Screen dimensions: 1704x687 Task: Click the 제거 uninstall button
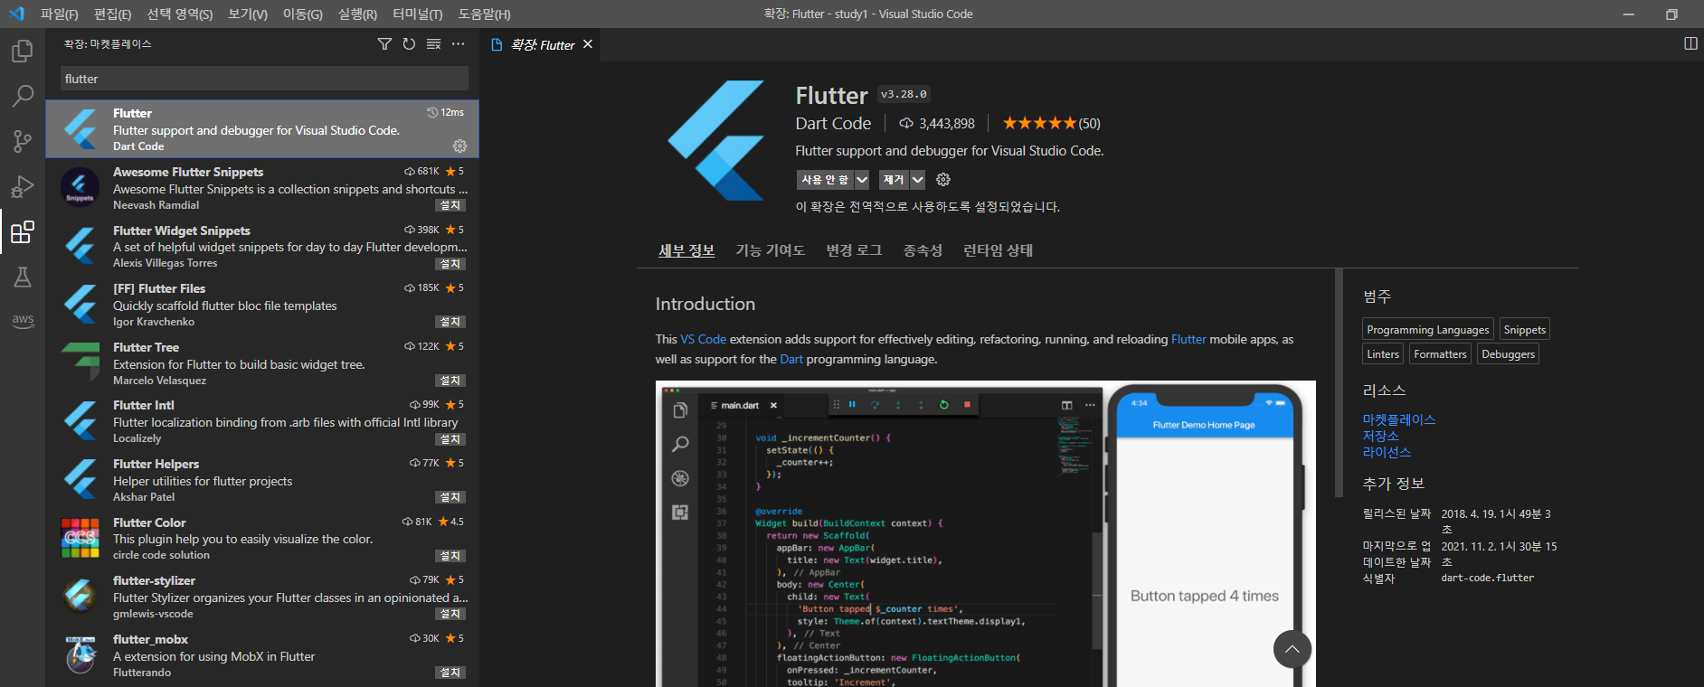[894, 180]
